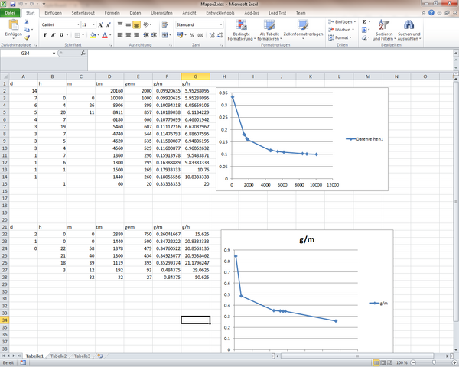Screen dimensions: 459x367
Task: Switch to Daten ribbon tab
Action: coord(135,13)
